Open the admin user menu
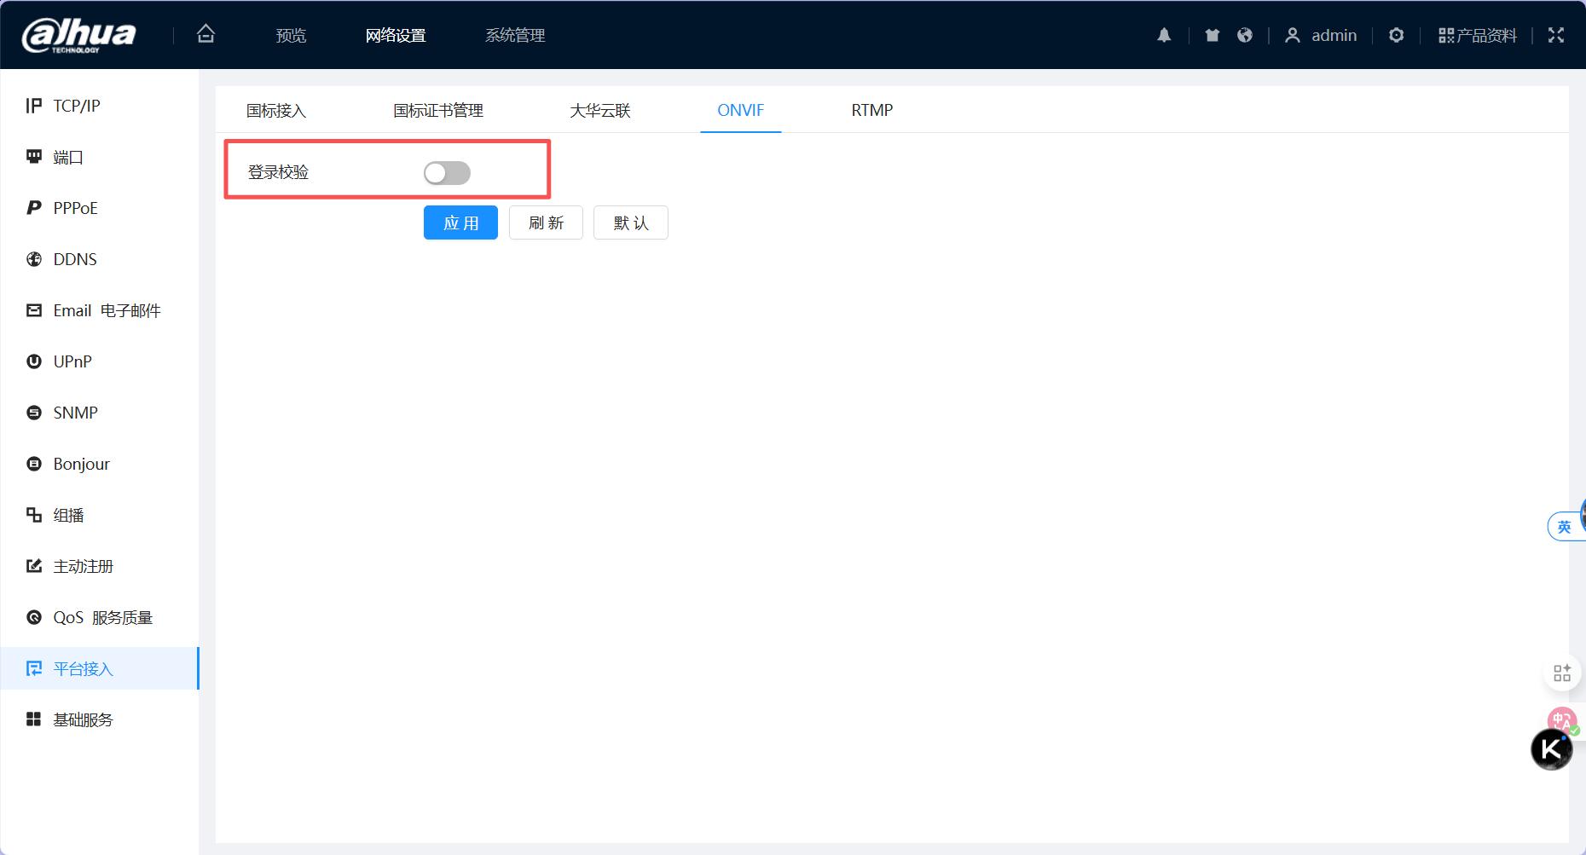1586x855 pixels. point(1321,35)
